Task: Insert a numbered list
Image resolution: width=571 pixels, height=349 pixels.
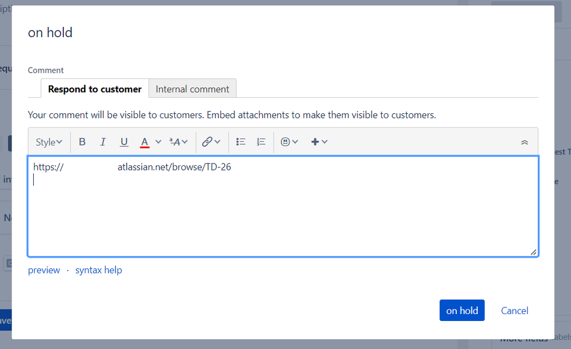Action: pyautogui.click(x=261, y=142)
